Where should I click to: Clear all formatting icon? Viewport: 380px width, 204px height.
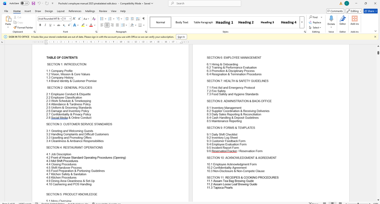94,19
